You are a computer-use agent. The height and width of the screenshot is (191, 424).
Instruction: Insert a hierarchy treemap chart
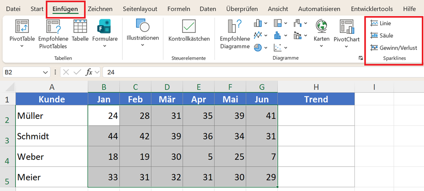click(278, 23)
